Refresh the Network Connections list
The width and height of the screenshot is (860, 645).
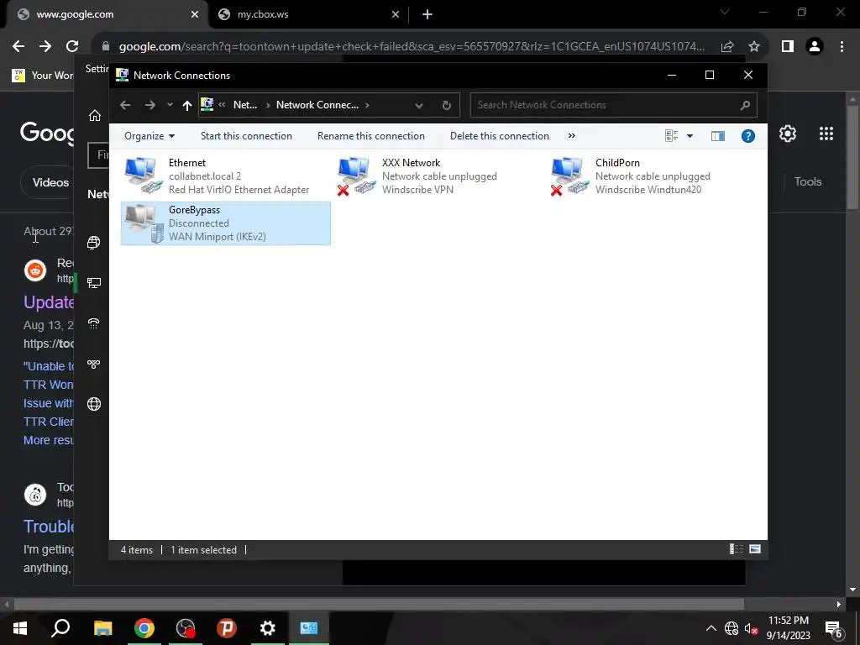(x=447, y=105)
